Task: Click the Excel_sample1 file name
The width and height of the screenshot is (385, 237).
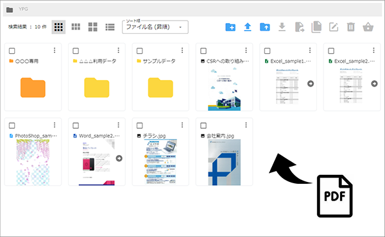Action: click(291, 61)
